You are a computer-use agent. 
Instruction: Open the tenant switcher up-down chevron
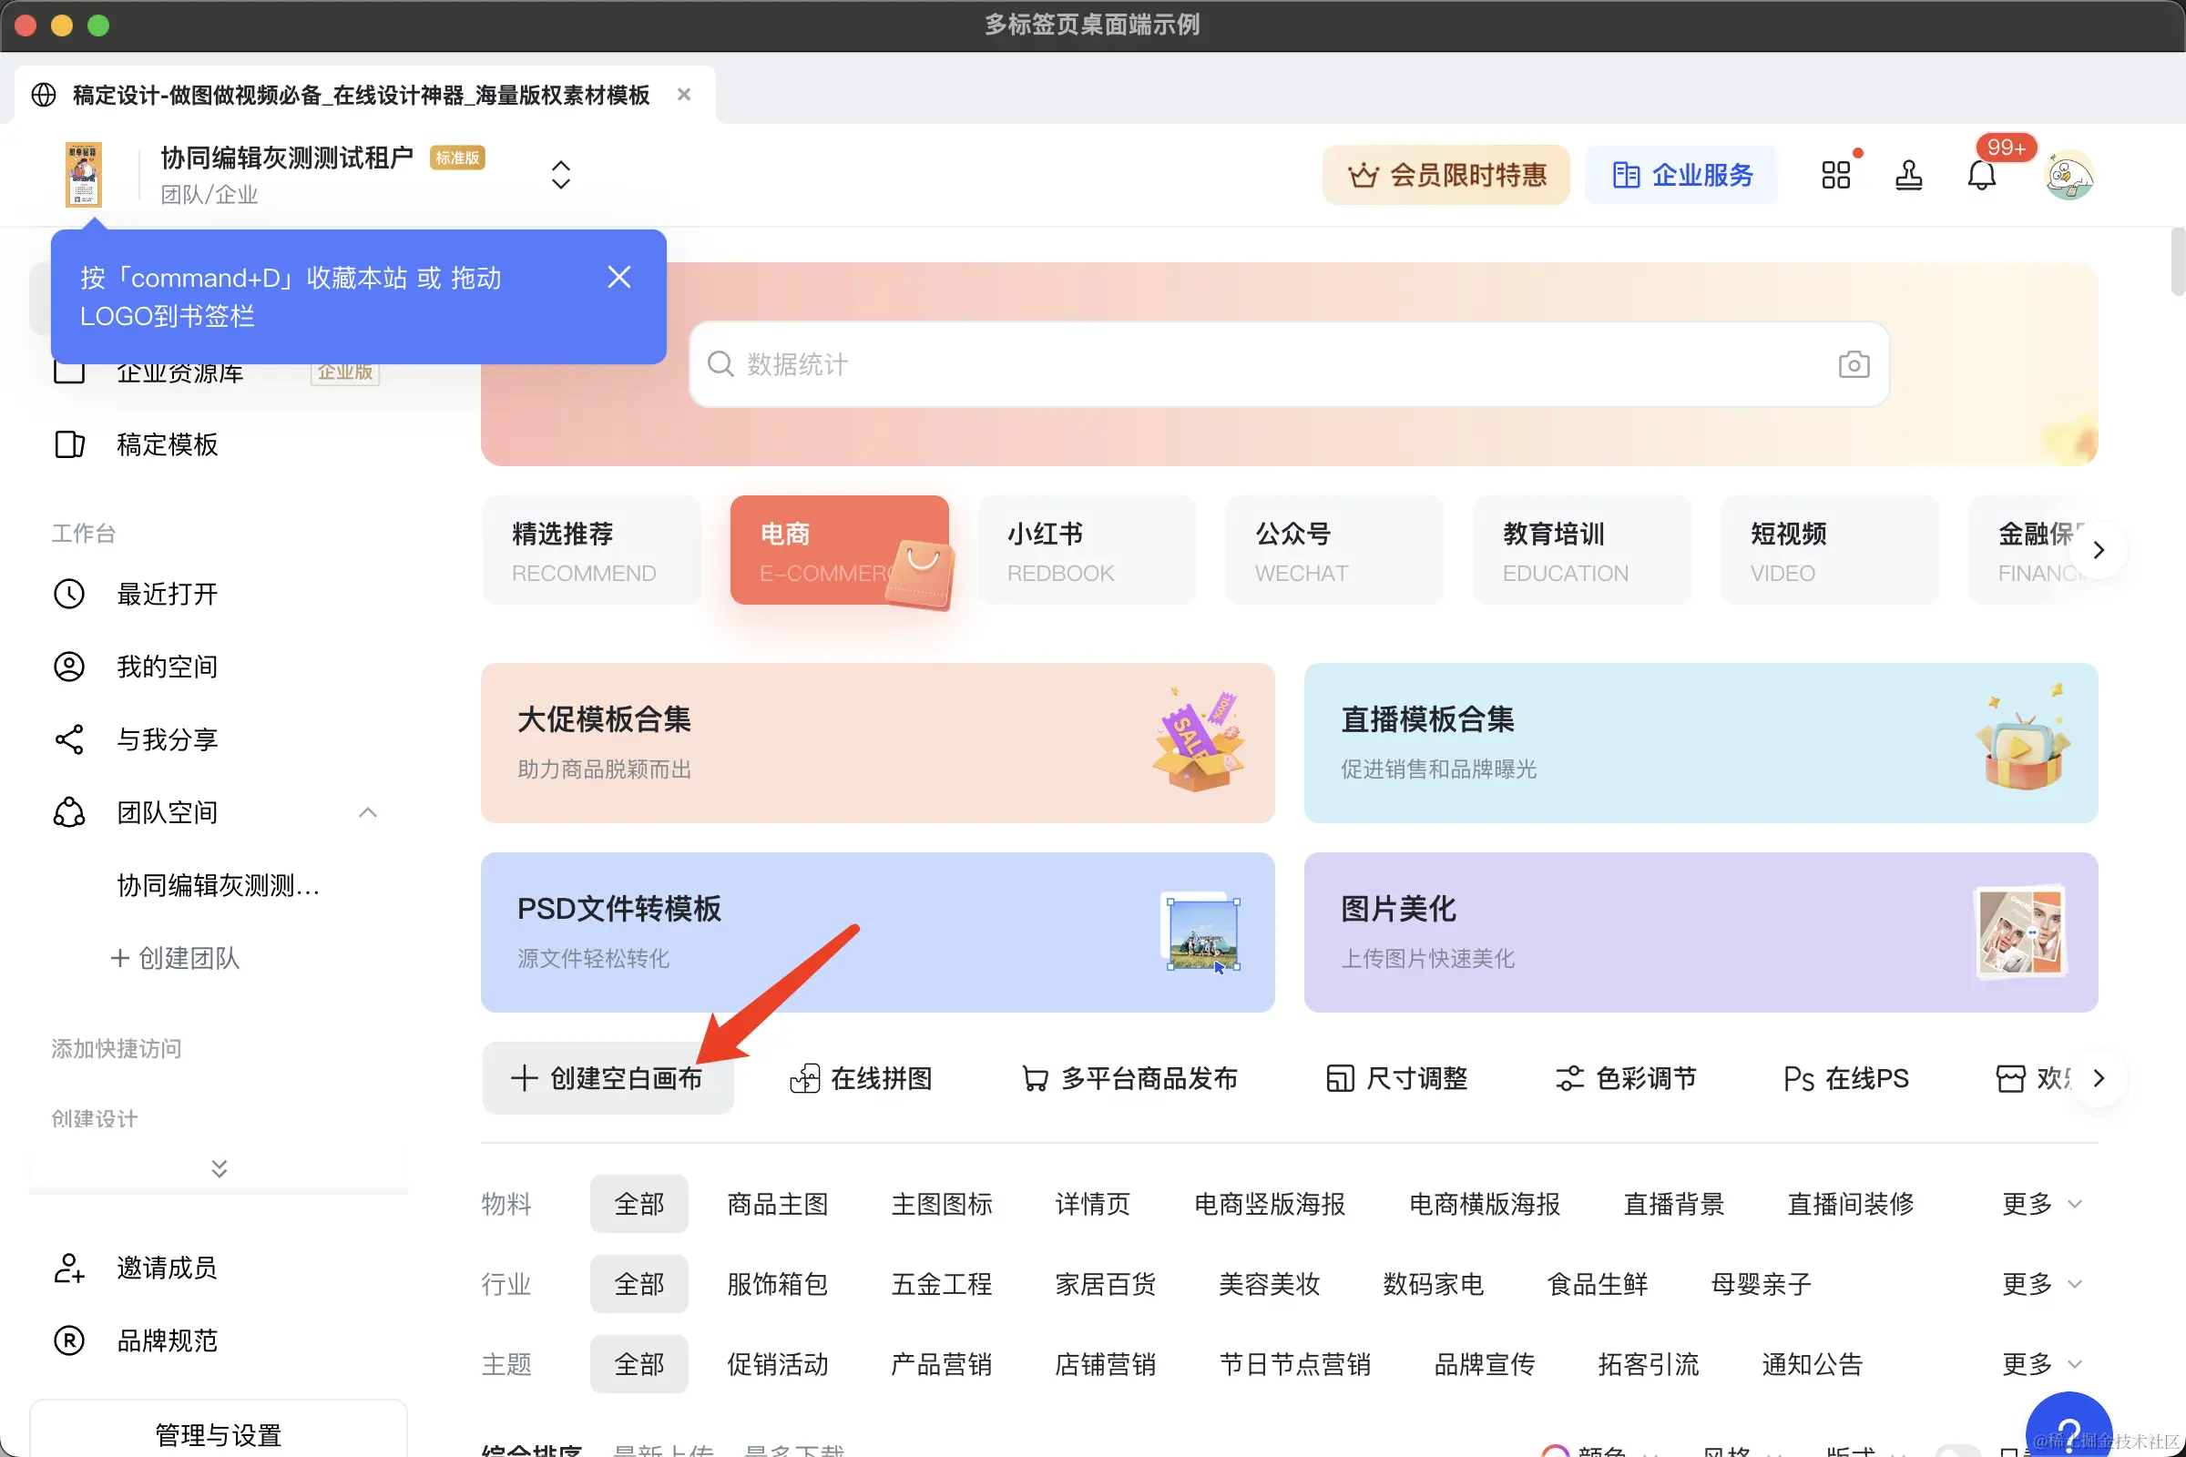click(560, 175)
